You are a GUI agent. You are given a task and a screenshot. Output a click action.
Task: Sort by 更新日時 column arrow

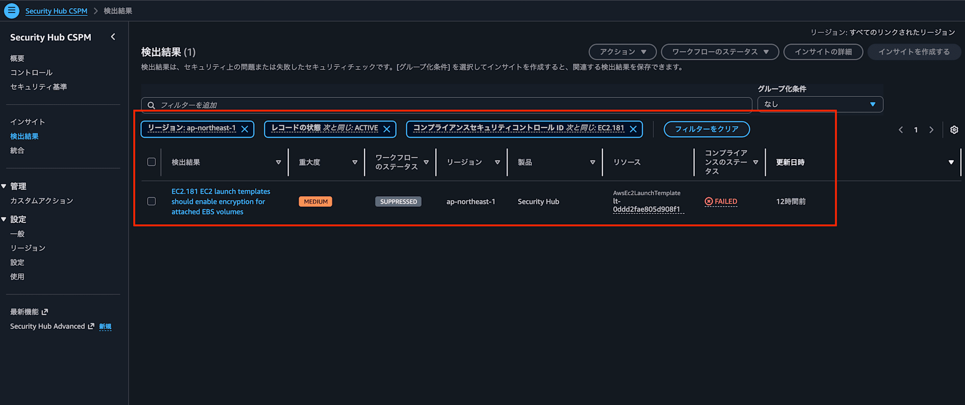point(951,162)
